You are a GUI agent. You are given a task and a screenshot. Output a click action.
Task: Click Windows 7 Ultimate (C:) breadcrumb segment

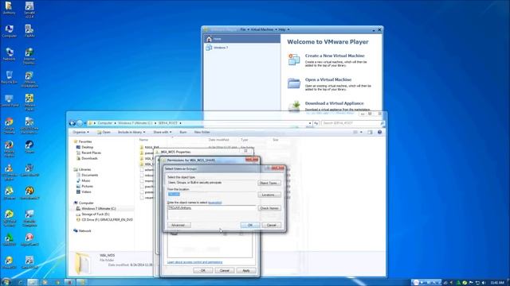[135, 123]
